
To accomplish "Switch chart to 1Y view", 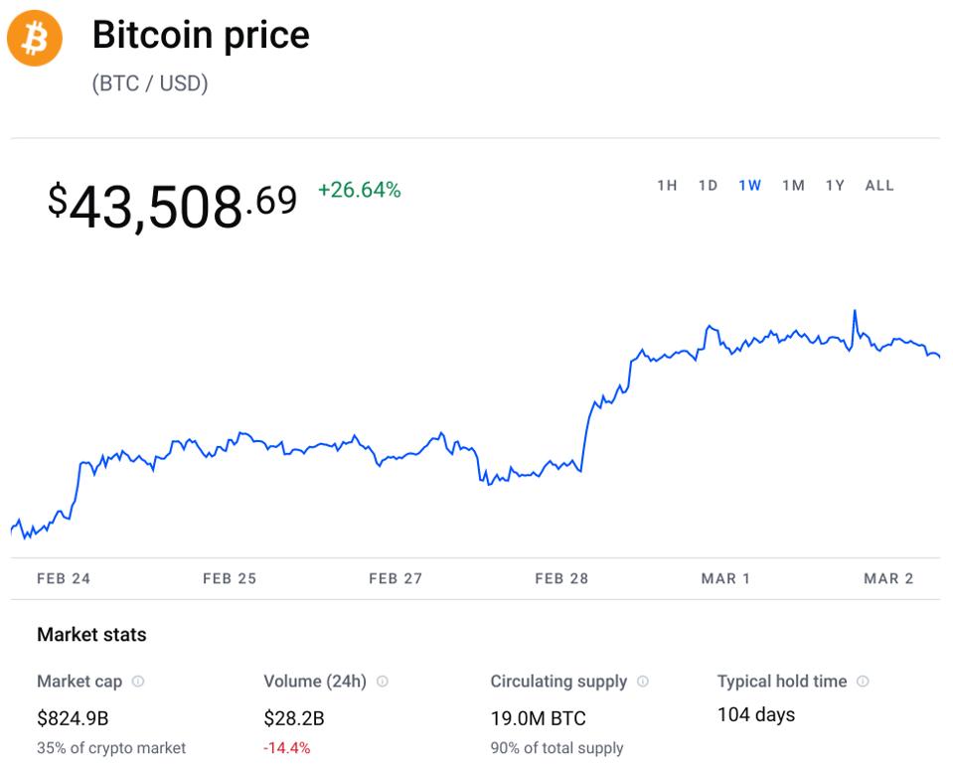I will 835,186.
